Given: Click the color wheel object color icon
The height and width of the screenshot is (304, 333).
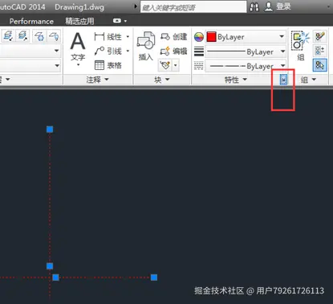Looking at the screenshot, I should point(199,37).
